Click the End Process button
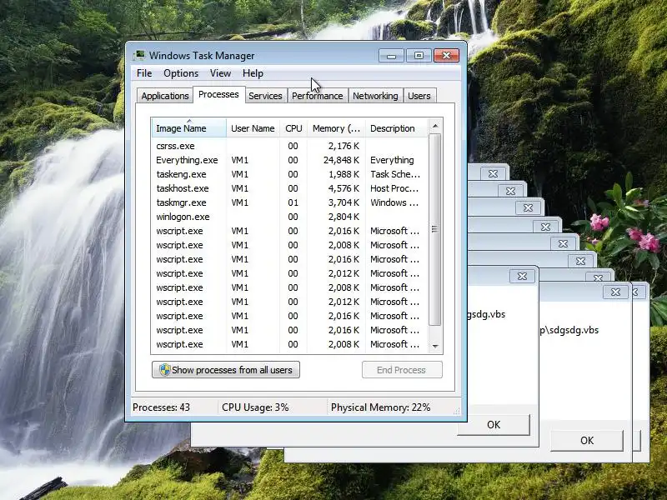Viewport: 667px width, 500px height. pos(402,370)
